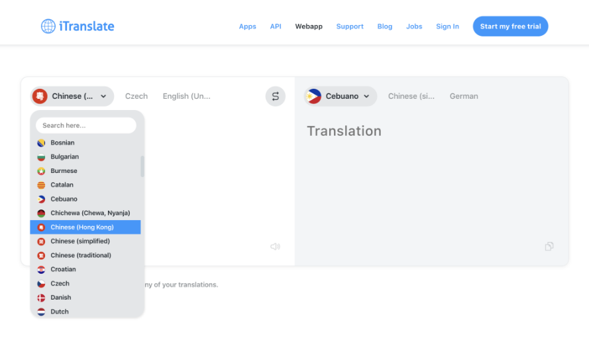Click the Danish flag icon

(41, 298)
